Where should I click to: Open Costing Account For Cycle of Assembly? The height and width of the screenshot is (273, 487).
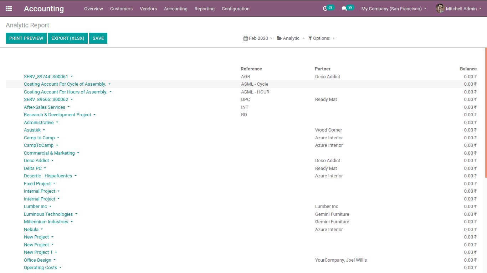coord(65,84)
